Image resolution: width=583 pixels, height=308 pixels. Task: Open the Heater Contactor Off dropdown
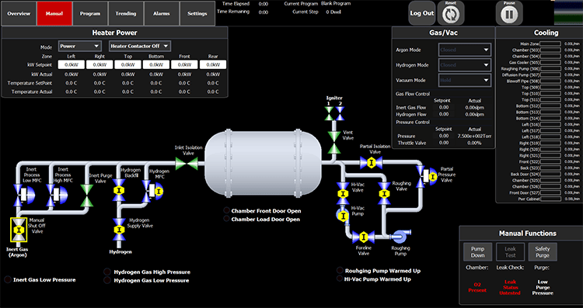(140, 46)
